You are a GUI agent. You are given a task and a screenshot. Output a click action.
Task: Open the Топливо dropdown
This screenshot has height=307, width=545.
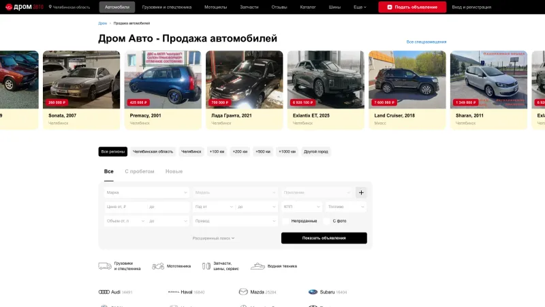click(346, 207)
